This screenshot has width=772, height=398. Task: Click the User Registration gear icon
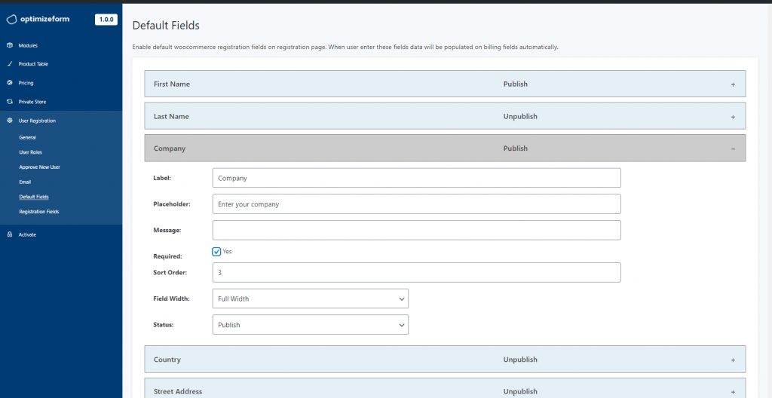point(9,121)
